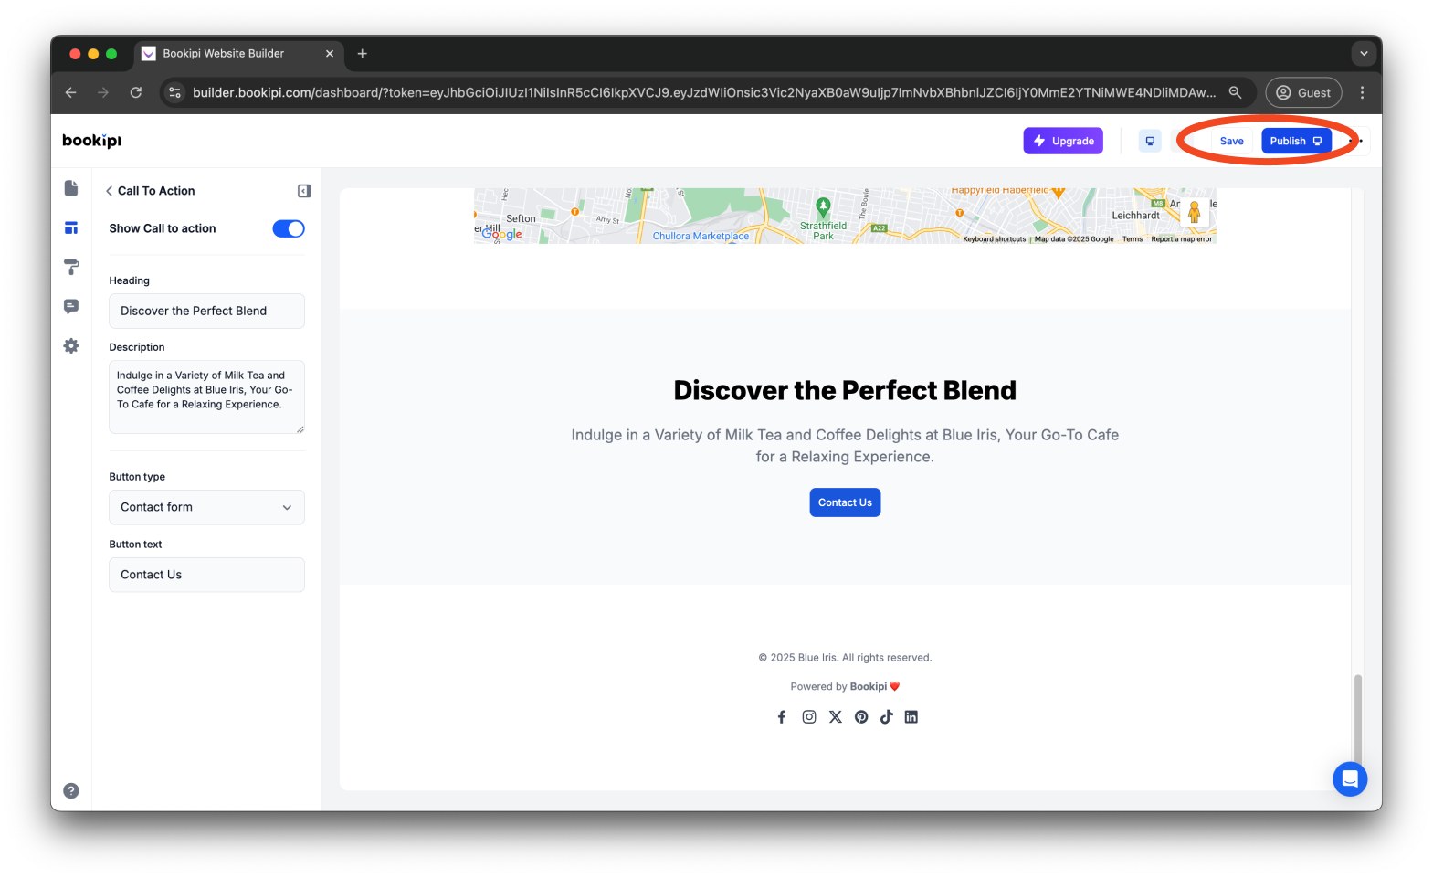Screen dimensions: 1433x878
Task: Select the Discover the Perfect Blend preview heading
Action: coord(845,390)
